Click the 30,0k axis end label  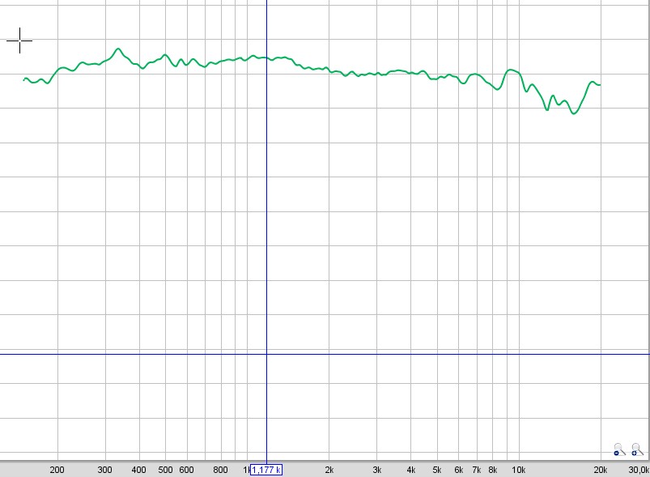639,470
